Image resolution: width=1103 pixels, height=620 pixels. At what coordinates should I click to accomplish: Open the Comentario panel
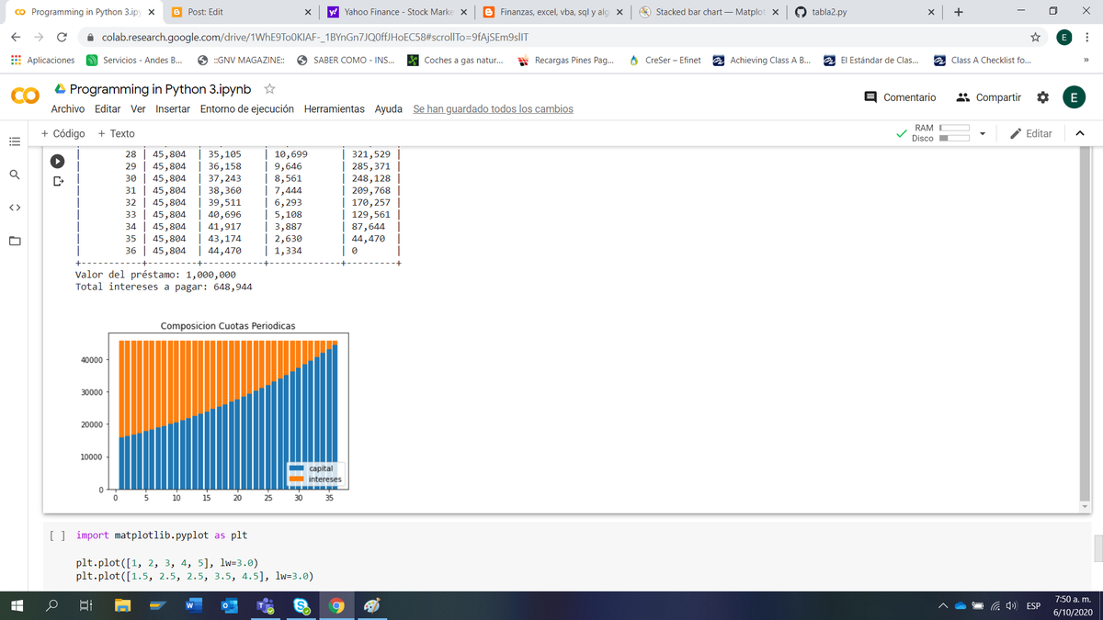click(901, 97)
